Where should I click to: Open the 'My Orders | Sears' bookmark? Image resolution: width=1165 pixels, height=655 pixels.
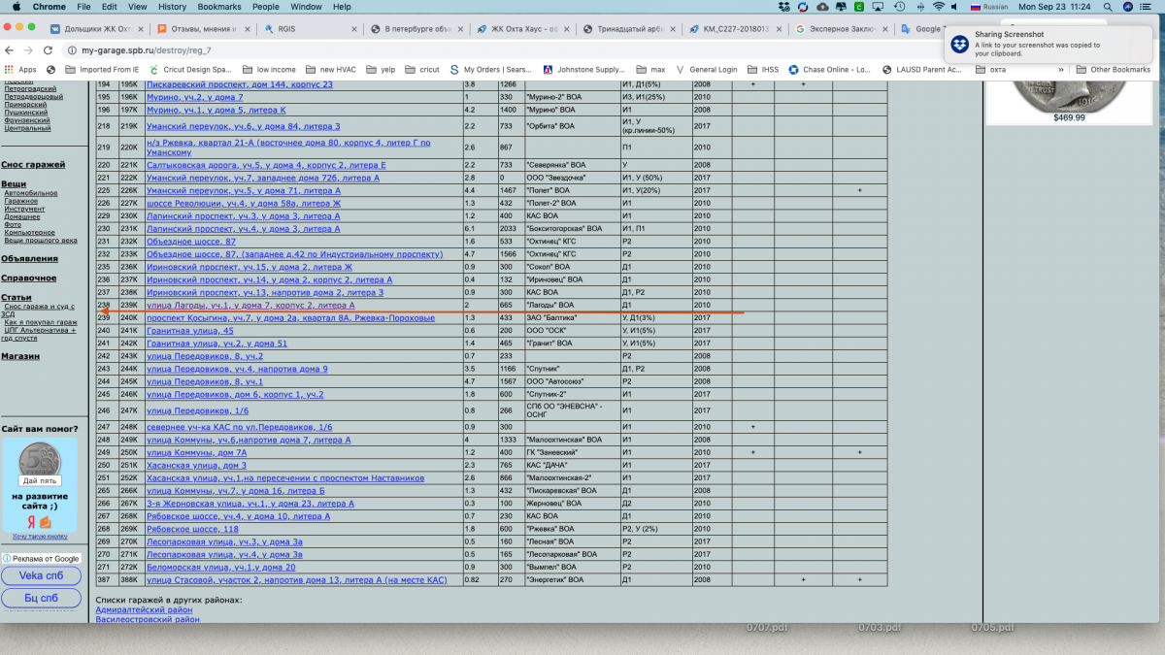(x=491, y=70)
